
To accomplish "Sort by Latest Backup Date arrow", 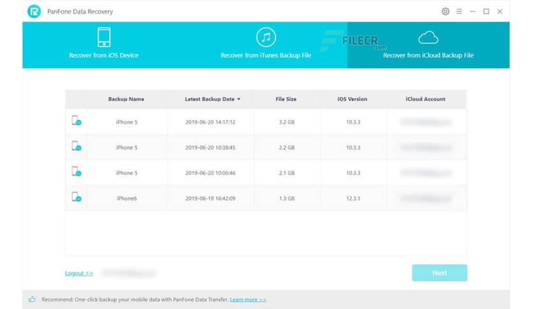I will coord(238,99).
